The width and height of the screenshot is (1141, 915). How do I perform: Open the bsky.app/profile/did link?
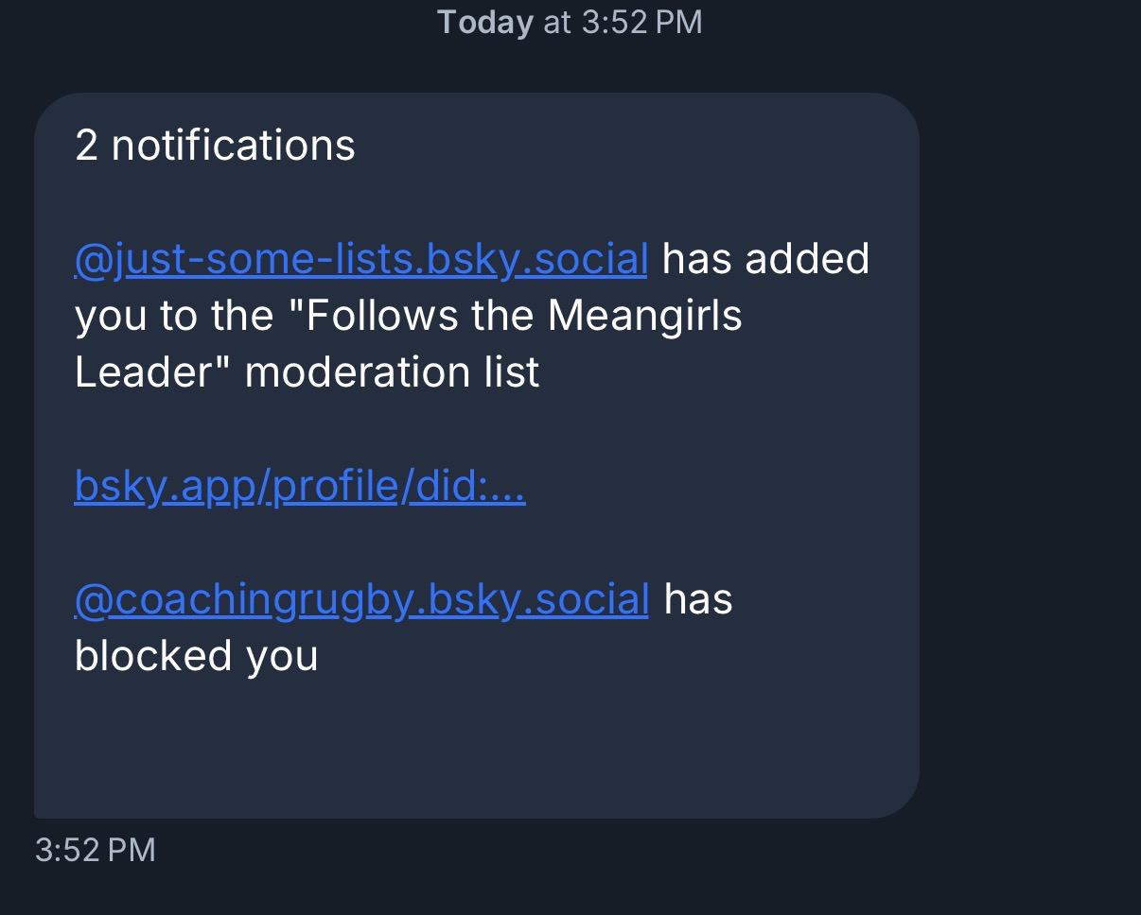pyautogui.click(x=299, y=487)
